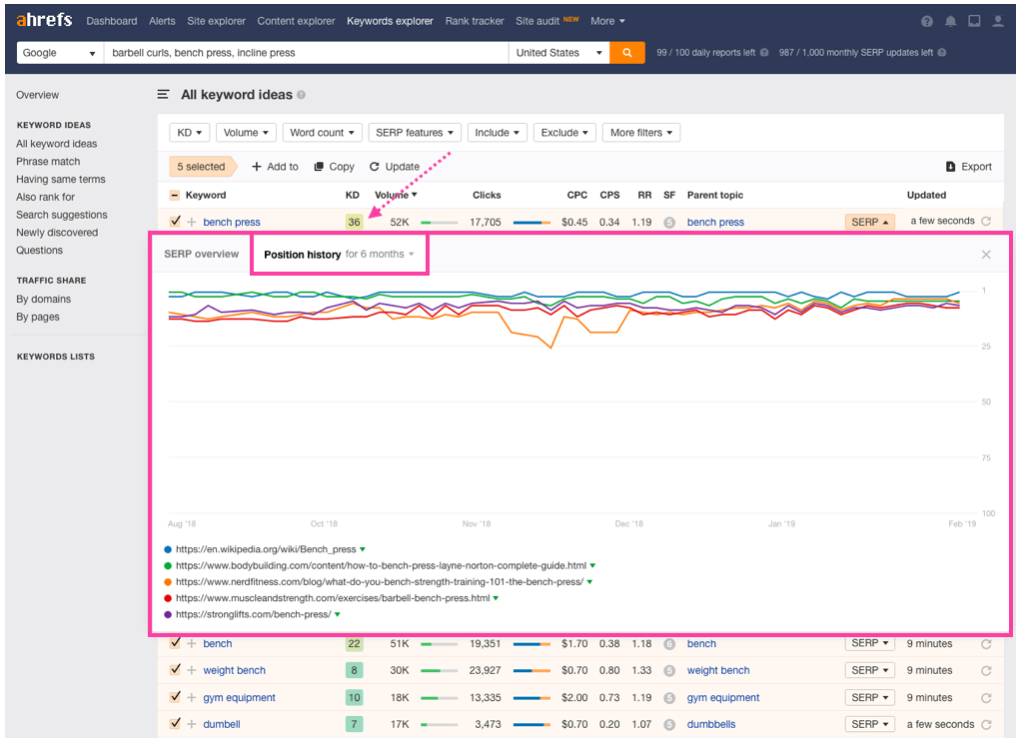Image resolution: width=1021 pixels, height=744 pixels.
Task: Uncheck the dumbell checkbox
Action: pos(175,724)
